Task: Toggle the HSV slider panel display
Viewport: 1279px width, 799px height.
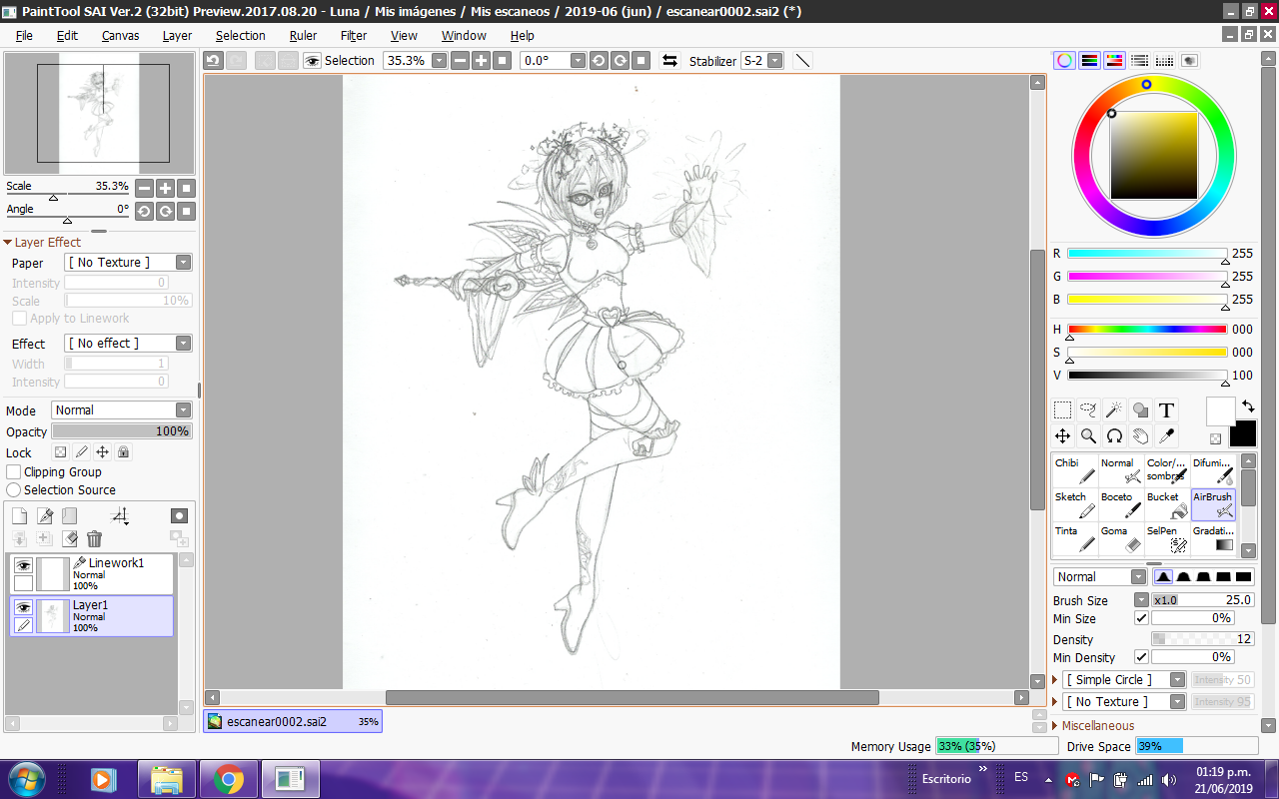Action: 1115,61
